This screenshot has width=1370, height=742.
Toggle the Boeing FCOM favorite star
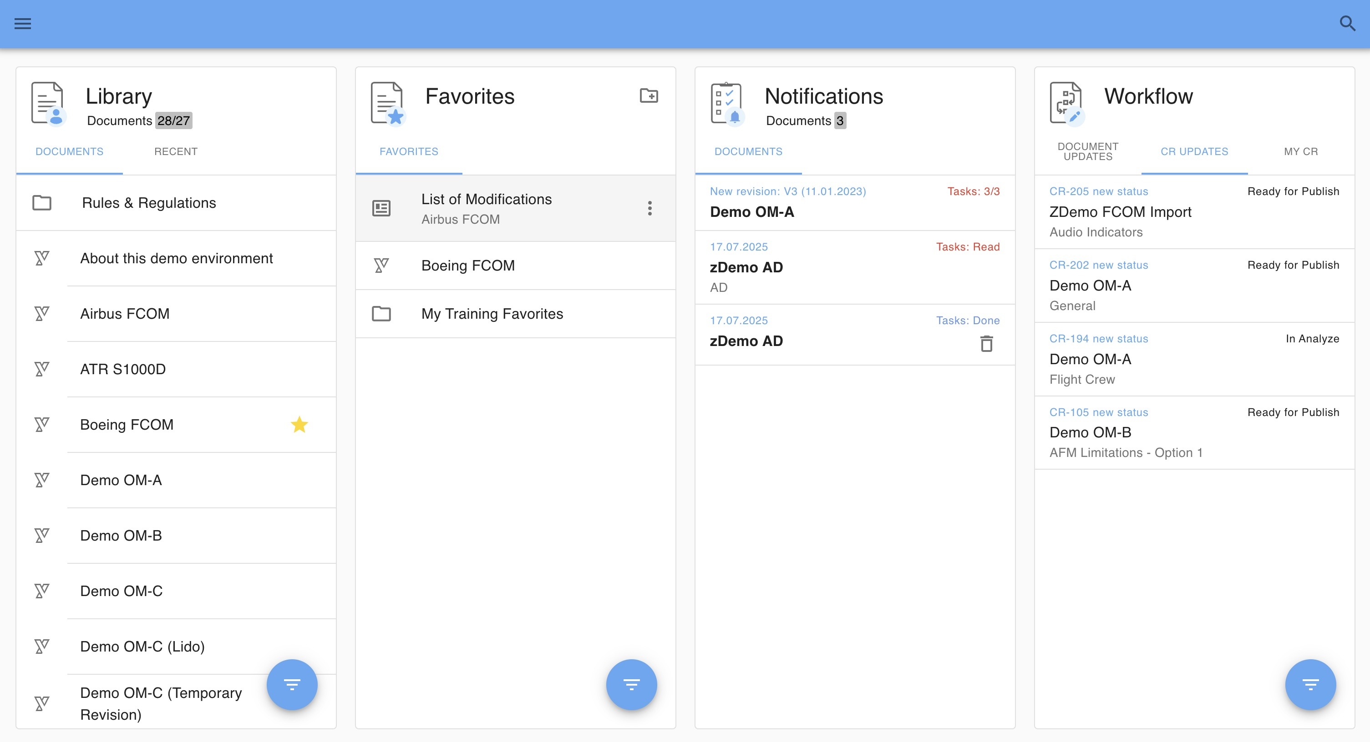(x=299, y=424)
